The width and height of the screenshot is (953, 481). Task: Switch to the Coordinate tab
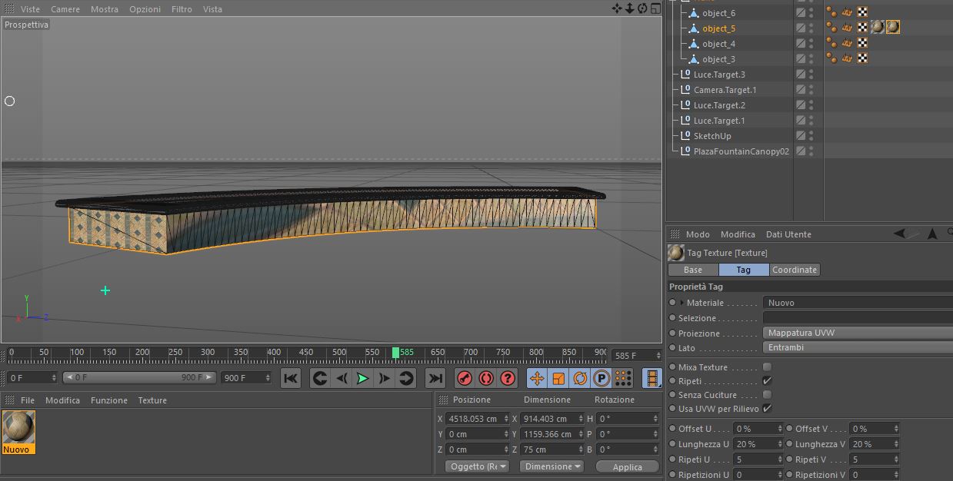[795, 270]
